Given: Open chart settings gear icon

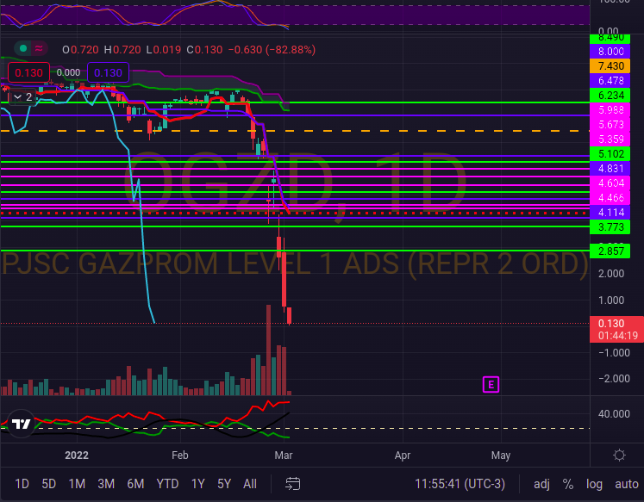Looking at the screenshot, I should pyautogui.click(x=619, y=456).
